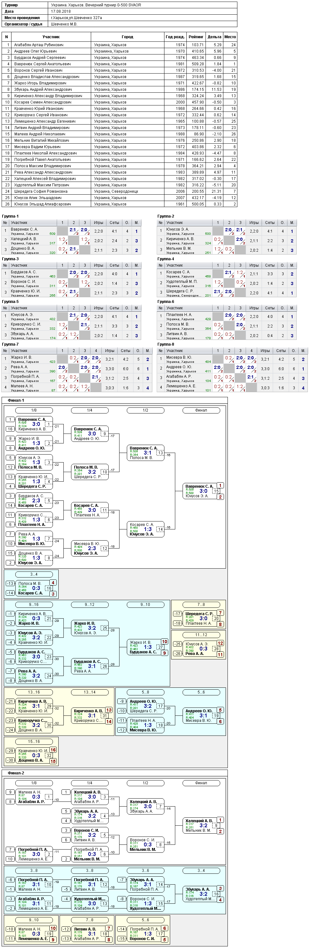Select Вавренюк Сергей Анатольевич in participants table
The width and height of the screenshot is (311, 948).
click(x=119, y=64)
